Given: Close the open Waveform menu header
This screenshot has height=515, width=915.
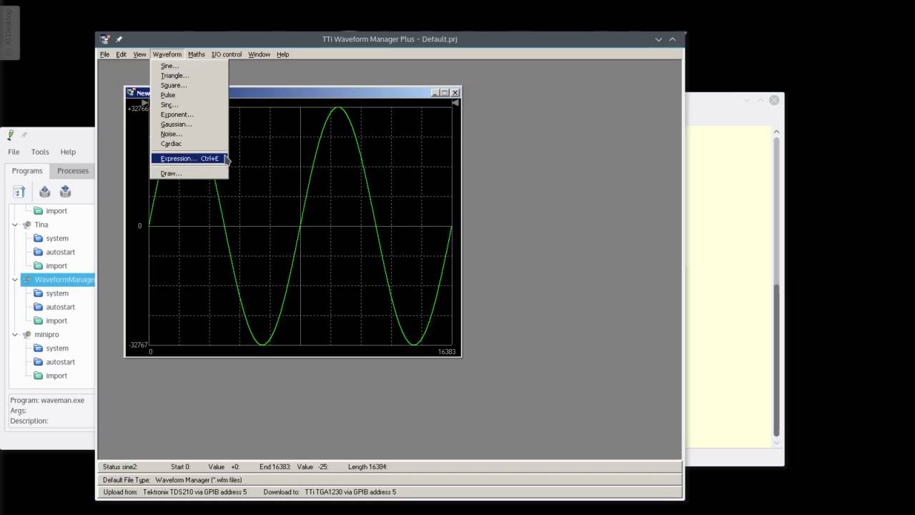Looking at the screenshot, I should tap(167, 54).
